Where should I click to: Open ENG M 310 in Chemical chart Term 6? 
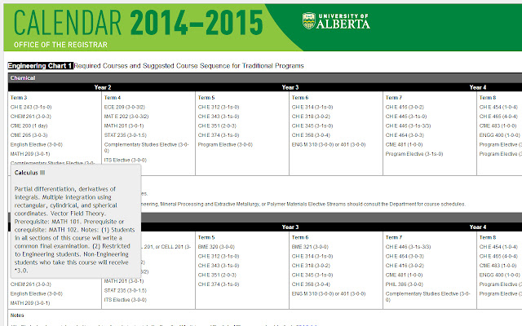tap(329, 144)
